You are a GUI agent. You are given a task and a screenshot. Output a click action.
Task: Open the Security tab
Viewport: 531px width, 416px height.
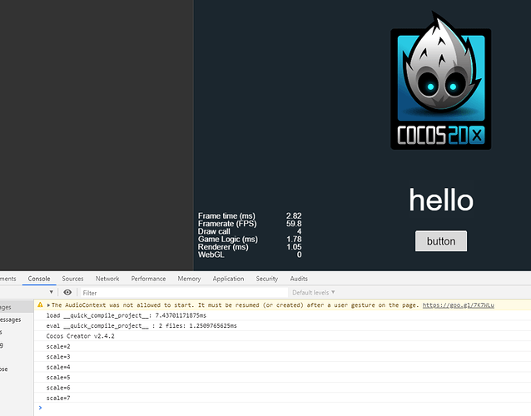pyautogui.click(x=267, y=279)
